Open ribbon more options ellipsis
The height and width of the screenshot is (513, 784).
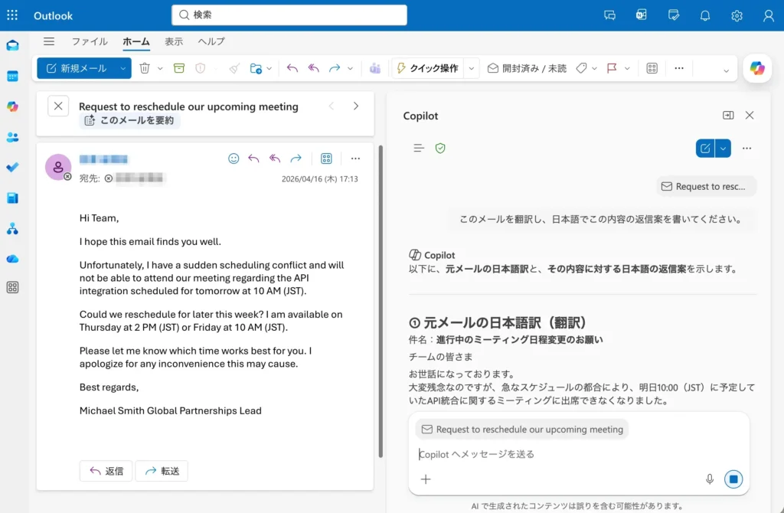click(678, 68)
